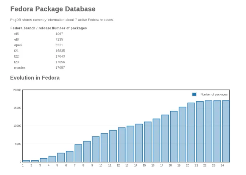Viewport: 246px width, 175px height.
Task: Click the 10000 y-axis label
Action: [x=17, y=126]
